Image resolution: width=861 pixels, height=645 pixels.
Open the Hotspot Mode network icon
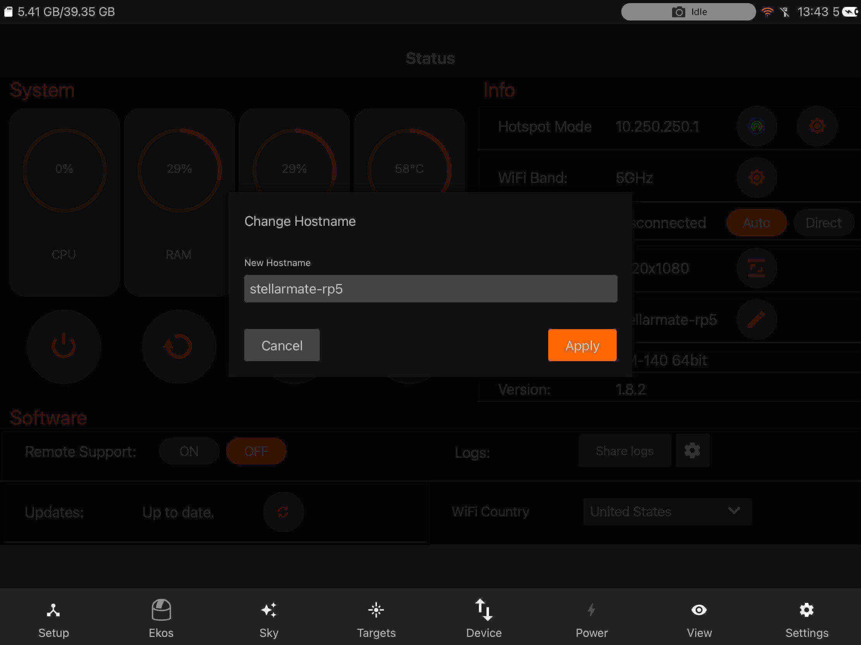click(x=756, y=126)
